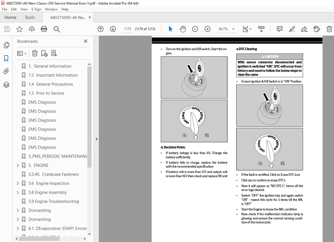The image size is (334, 242).
Task: Delete selected bookmark with trash icon
Action: (x=35, y=53)
